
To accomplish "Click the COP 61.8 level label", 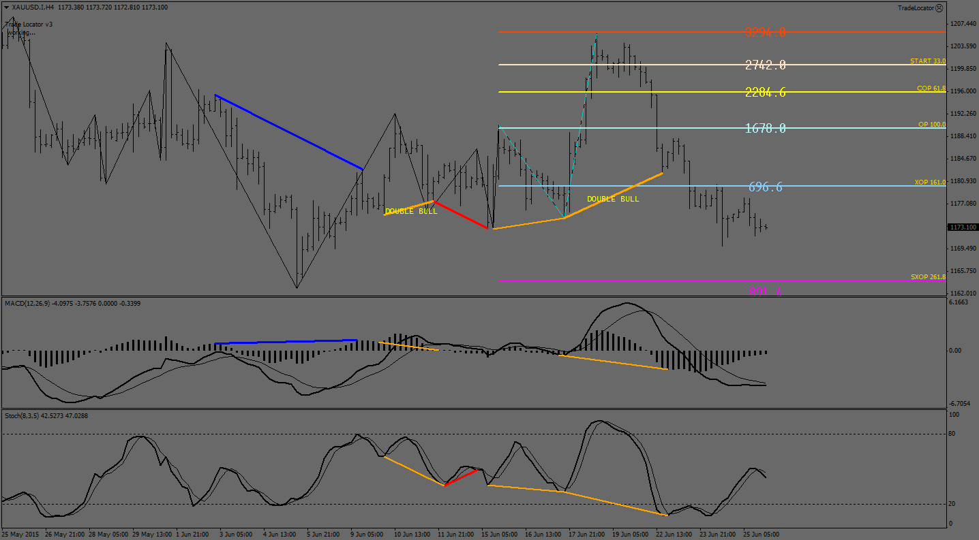I will click(x=931, y=89).
